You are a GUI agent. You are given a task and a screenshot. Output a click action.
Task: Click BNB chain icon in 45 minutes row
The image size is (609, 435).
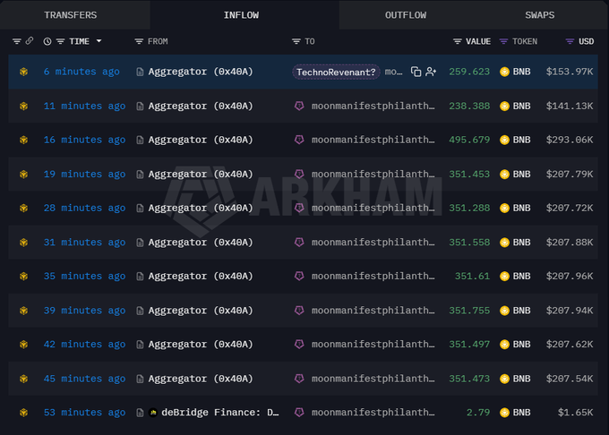click(23, 379)
